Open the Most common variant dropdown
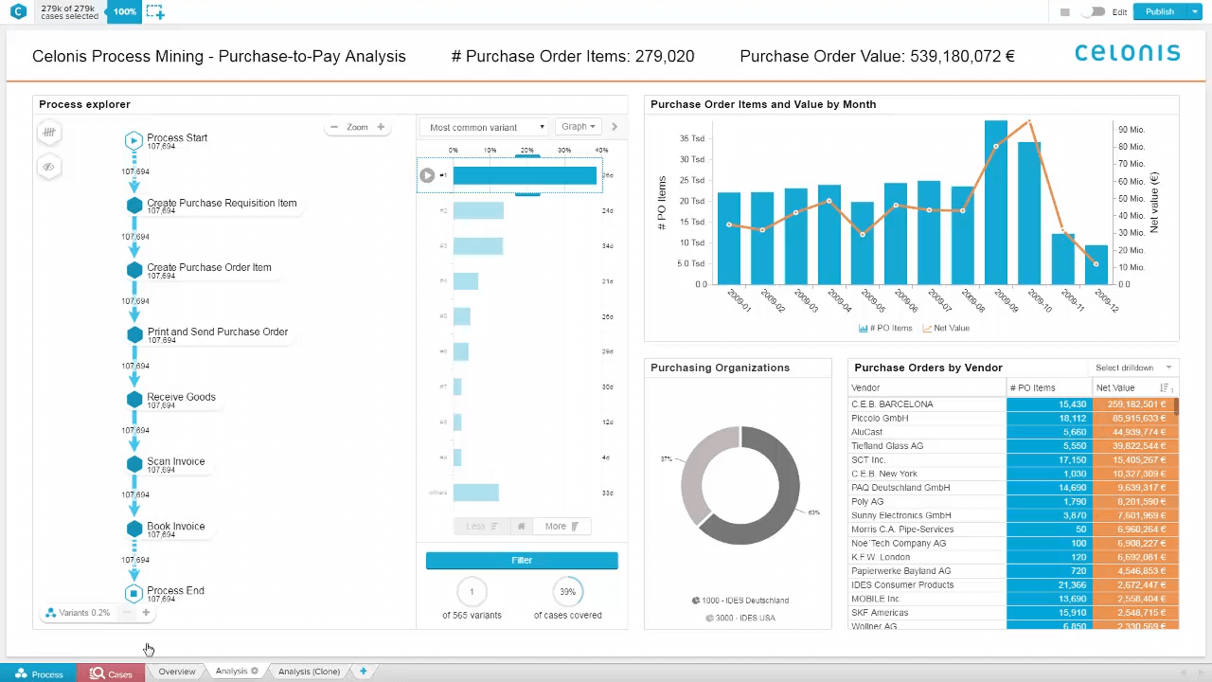This screenshot has height=682, width=1212. pos(487,127)
